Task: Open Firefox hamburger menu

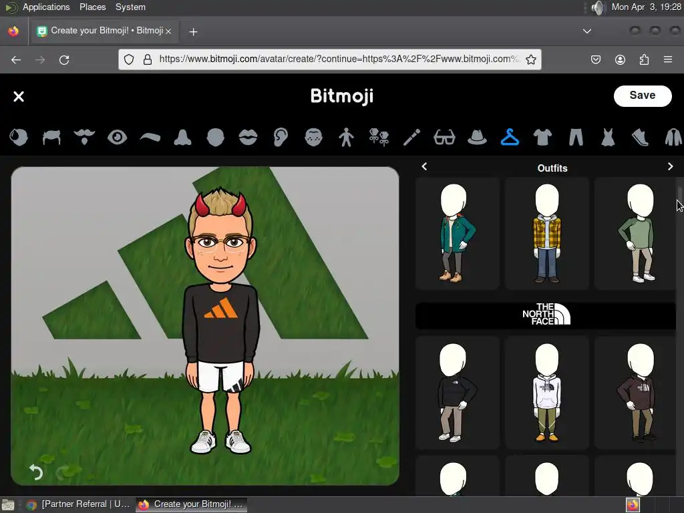Action: pyautogui.click(x=668, y=59)
